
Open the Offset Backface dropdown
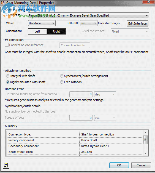[42, 23]
